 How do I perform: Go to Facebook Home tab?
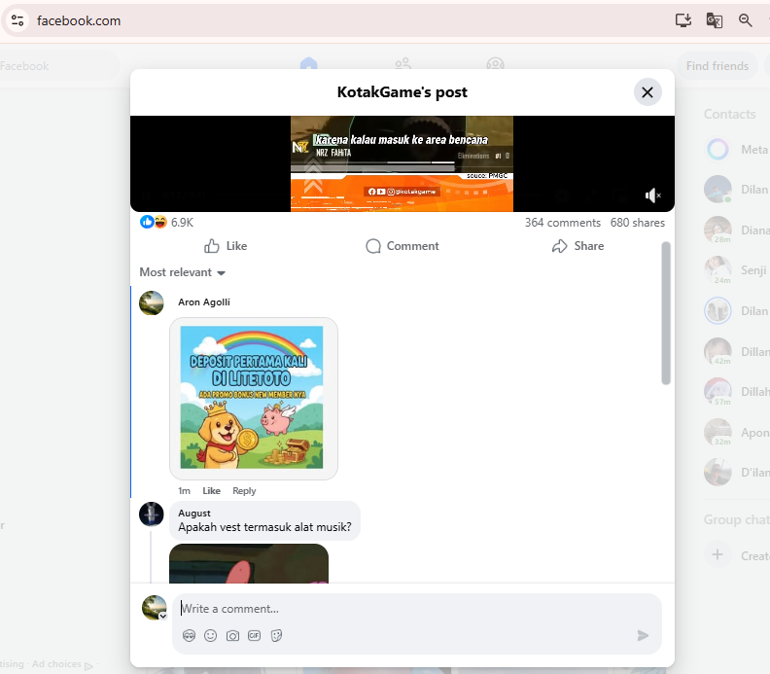click(309, 64)
